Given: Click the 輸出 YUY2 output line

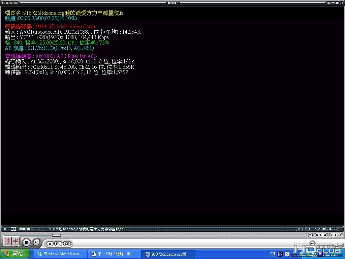Looking at the screenshot, I should (57, 37).
